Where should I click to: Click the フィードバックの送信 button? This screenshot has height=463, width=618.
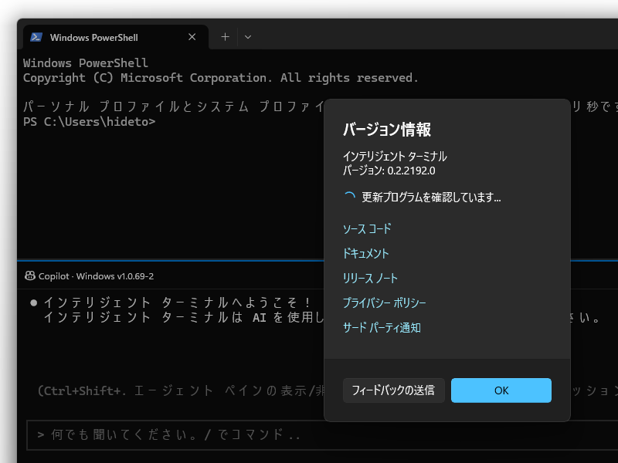point(394,390)
